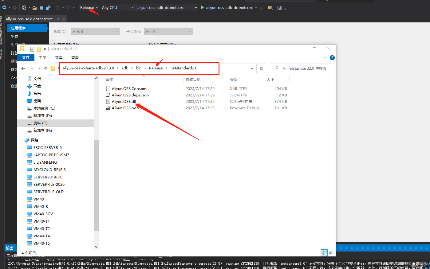This screenshot has height=269, width=430.
Task: Open network computer SERVERFILE-2020
Action: 49,184
